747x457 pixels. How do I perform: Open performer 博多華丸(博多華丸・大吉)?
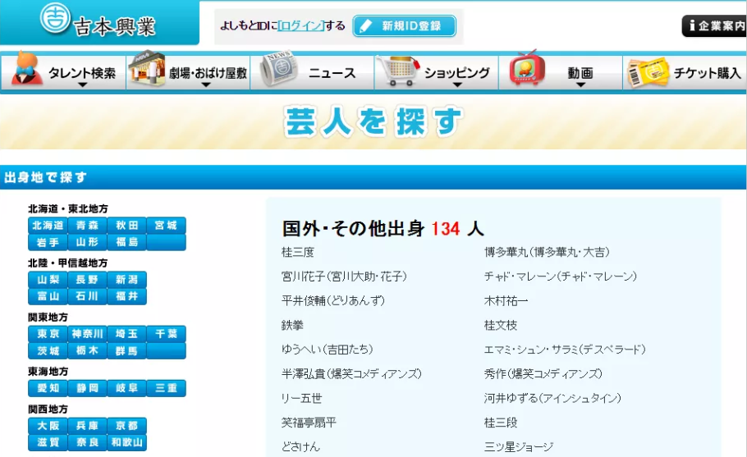(547, 253)
